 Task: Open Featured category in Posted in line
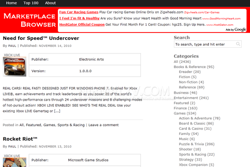click(x=33, y=125)
